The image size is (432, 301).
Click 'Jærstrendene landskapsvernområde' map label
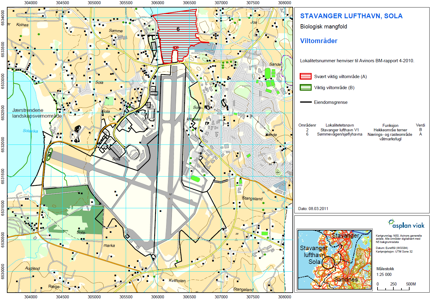(37, 113)
